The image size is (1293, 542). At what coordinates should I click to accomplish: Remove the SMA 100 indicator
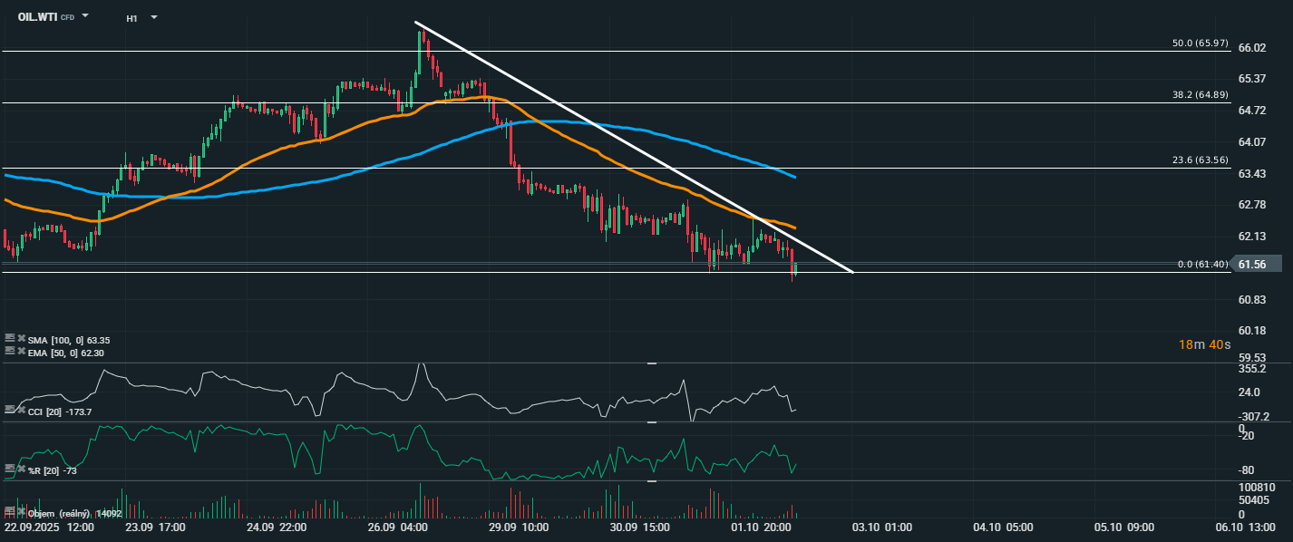pos(21,338)
